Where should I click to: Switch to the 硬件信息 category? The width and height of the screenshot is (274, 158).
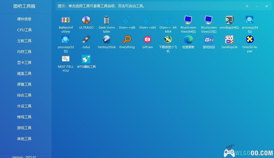(24, 19)
